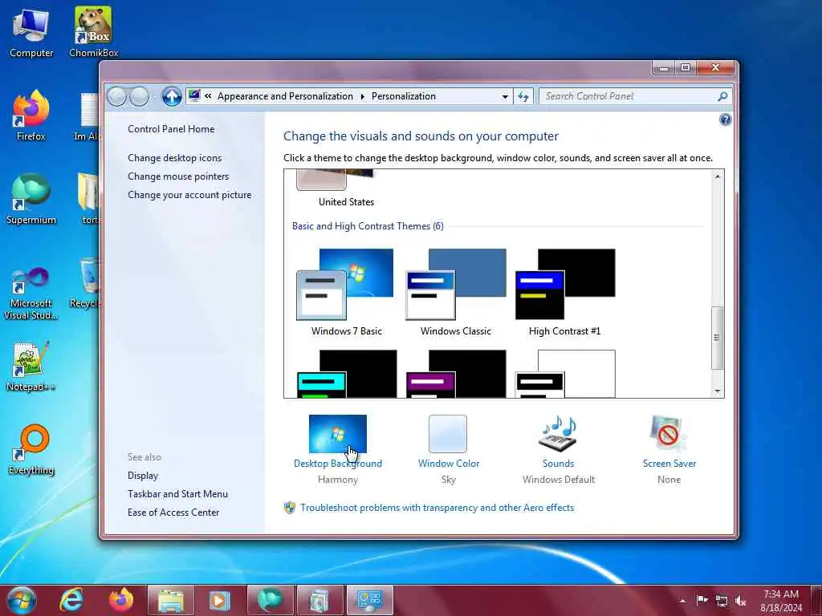Click Basic and High Contrast Themes heading
This screenshot has height=616, width=822.
[x=368, y=225]
